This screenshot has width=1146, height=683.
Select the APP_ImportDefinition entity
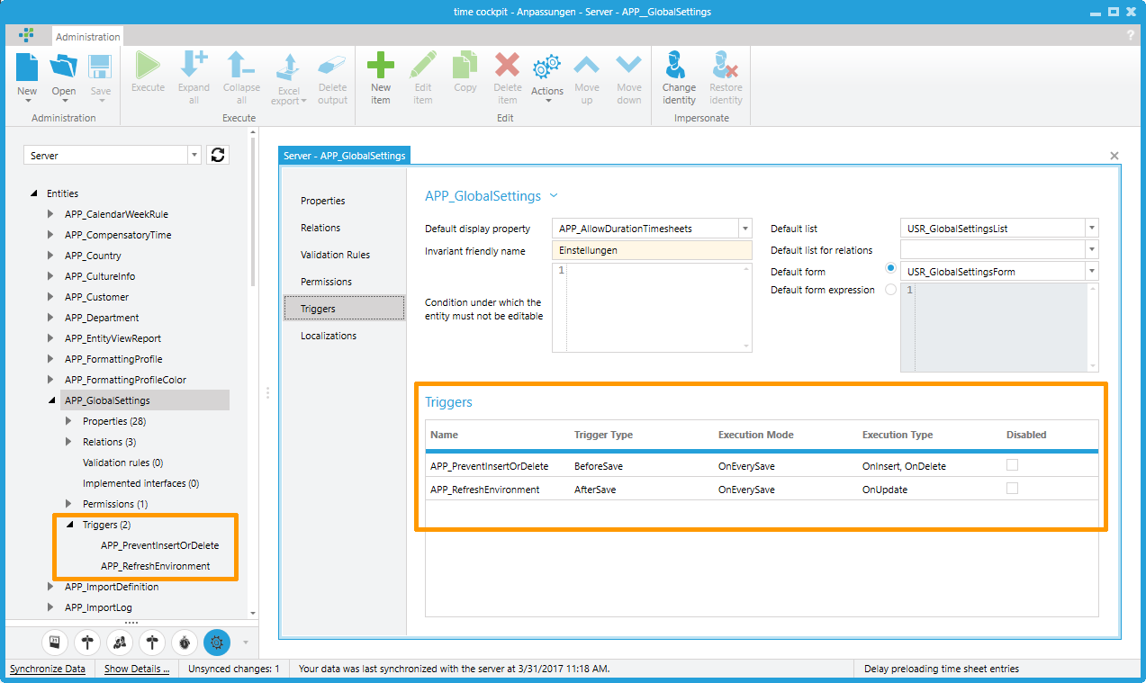point(112,587)
